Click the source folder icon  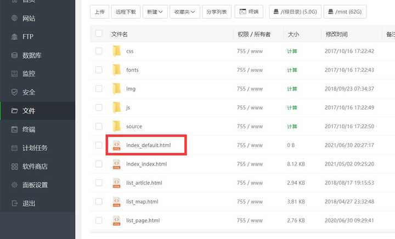[117, 126]
